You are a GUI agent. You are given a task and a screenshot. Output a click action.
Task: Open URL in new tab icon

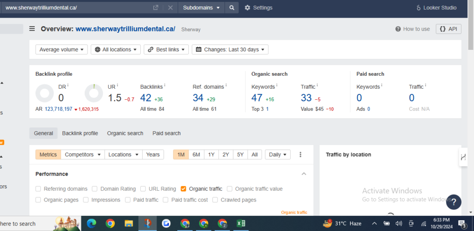(156, 7)
